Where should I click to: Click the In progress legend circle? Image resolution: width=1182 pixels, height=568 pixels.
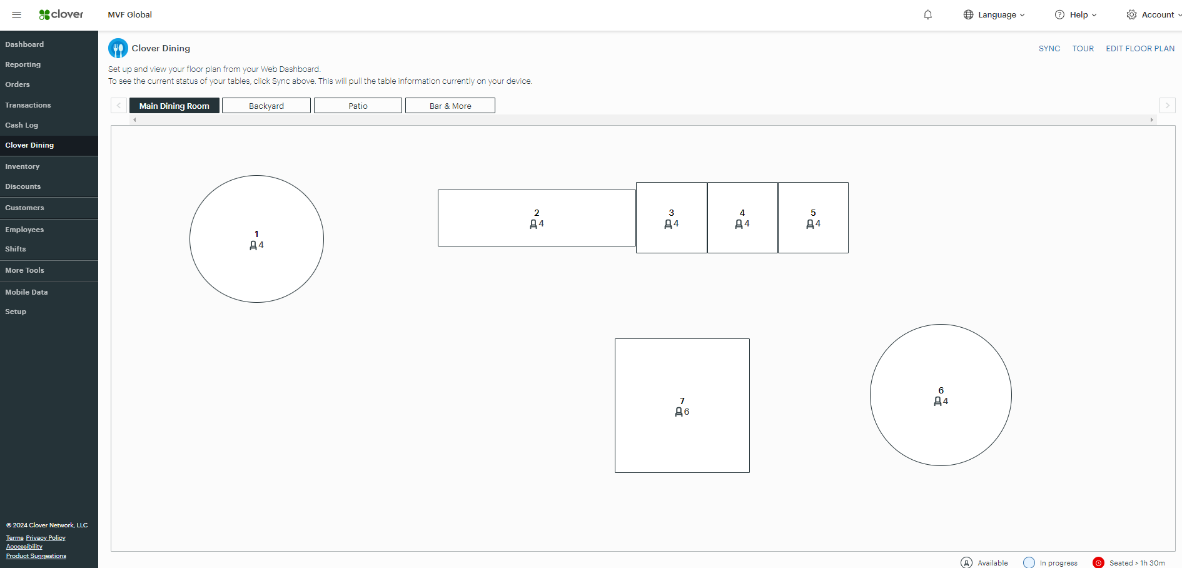[x=1029, y=562]
